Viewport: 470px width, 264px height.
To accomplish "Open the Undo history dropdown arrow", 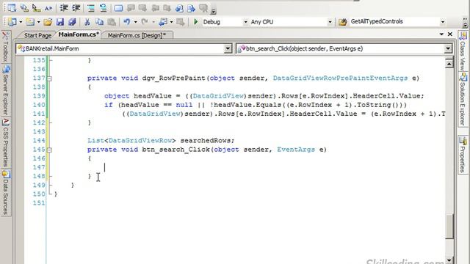I will tap(135, 22).
